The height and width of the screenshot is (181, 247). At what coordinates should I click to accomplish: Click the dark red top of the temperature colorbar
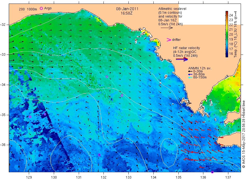tap(227, 12)
